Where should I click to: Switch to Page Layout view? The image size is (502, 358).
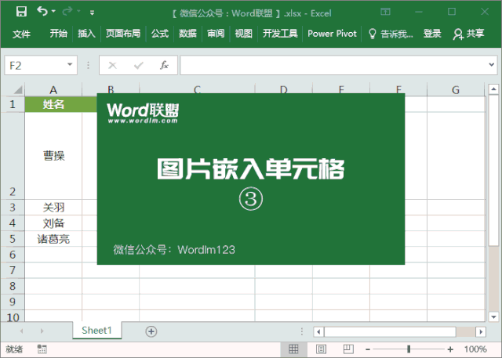click(321, 349)
